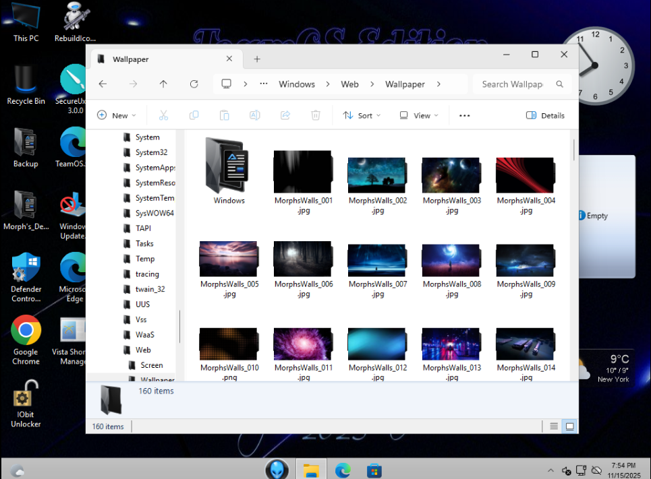Refresh the current folder view
Screen dimensions: 651x479
click(x=194, y=84)
